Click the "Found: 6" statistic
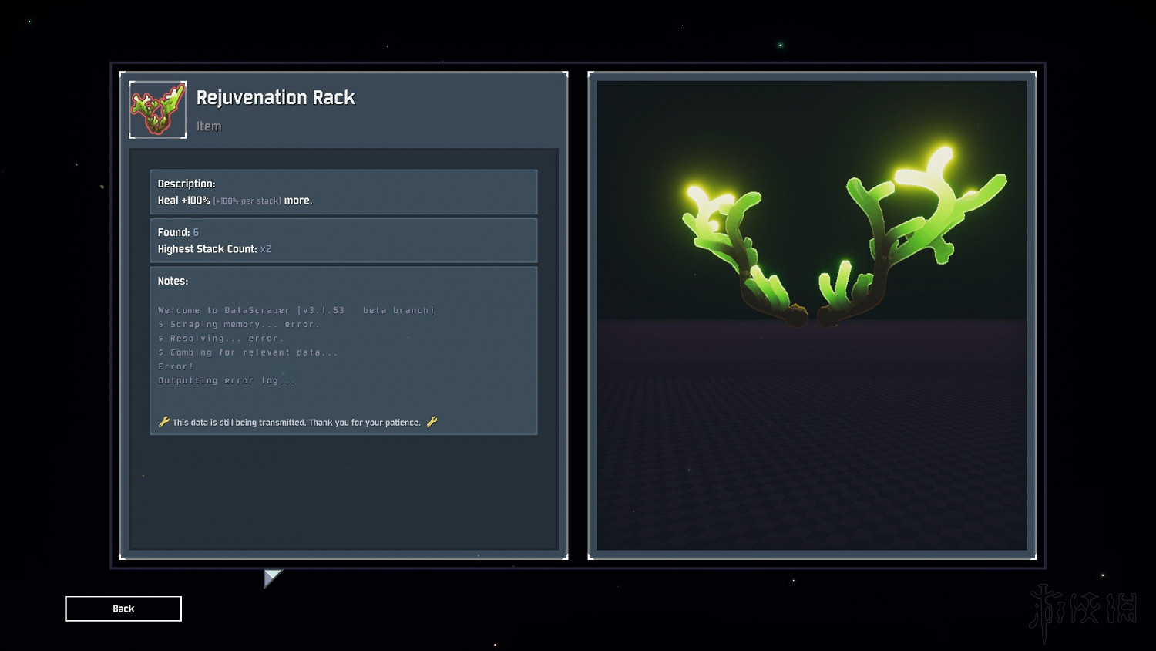Viewport: 1156px width, 651px height. tap(178, 232)
